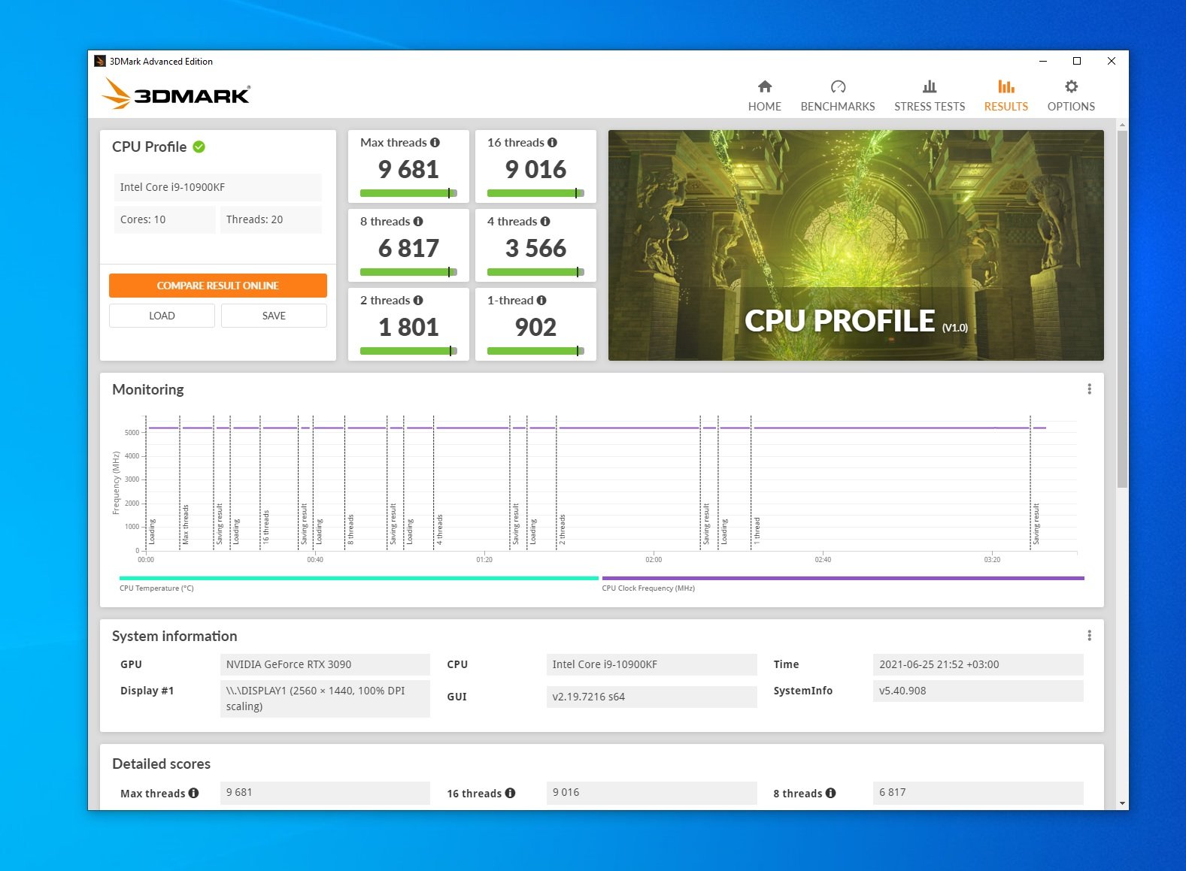The width and height of the screenshot is (1186, 871).
Task: Click the 4 threads score 3 566
Action: (535, 249)
